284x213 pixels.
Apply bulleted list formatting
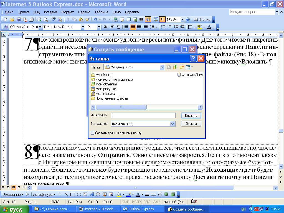click(169, 27)
